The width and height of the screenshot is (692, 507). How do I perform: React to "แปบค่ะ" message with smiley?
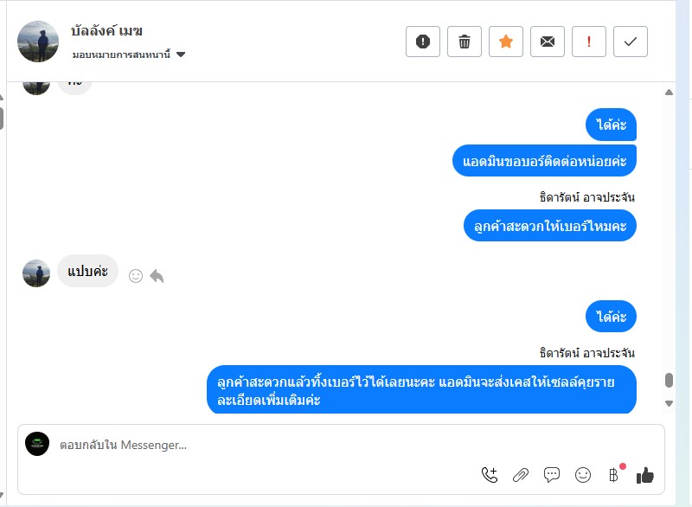136,276
